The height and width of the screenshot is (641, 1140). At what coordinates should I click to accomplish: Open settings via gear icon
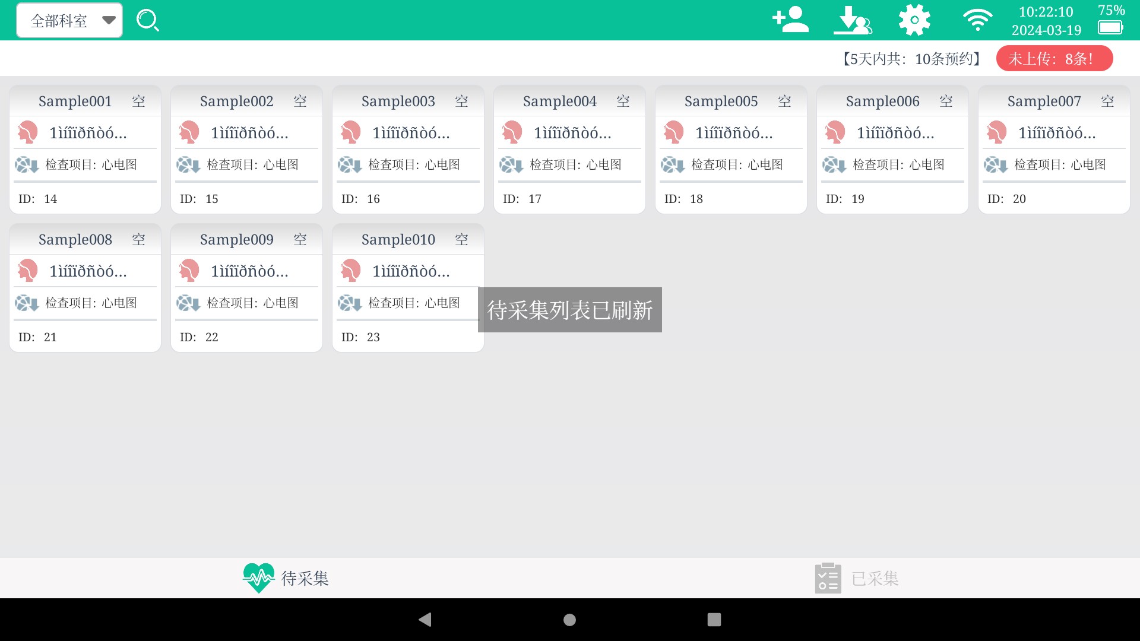click(x=914, y=20)
